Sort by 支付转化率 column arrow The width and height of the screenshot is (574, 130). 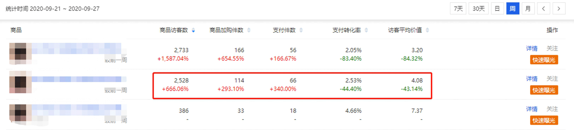(x=366, y=30)
